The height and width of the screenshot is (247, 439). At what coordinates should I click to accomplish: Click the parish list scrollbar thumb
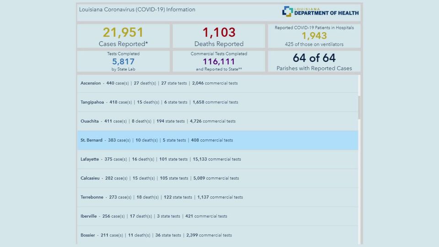click(x=359, y=107)
